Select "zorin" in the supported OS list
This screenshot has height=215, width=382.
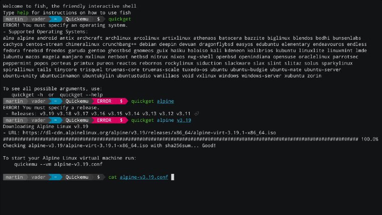pyautogui.click(x=314, y=76)
